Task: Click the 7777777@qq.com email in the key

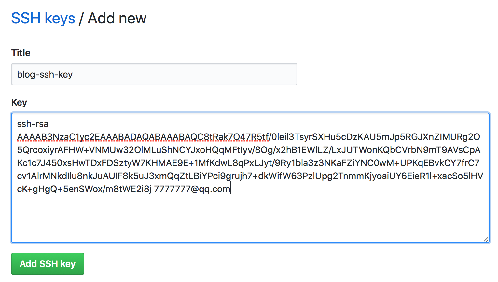Action: 192,189
